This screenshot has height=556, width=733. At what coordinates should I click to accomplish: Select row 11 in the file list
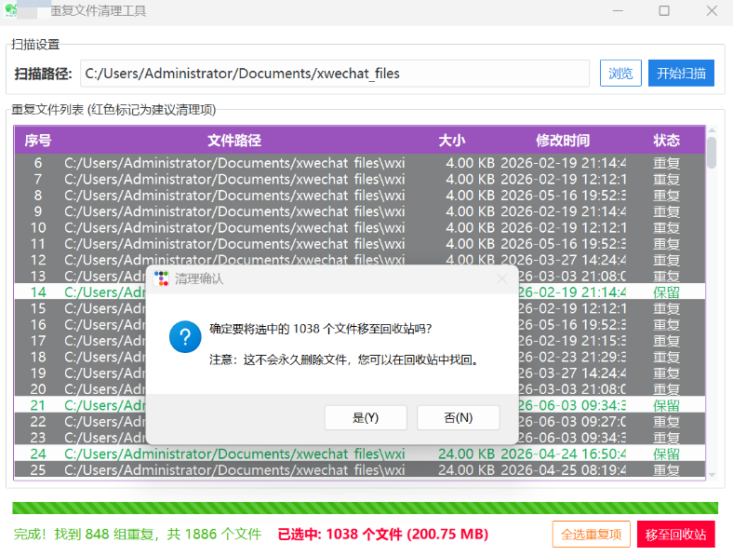click(359, 244)
